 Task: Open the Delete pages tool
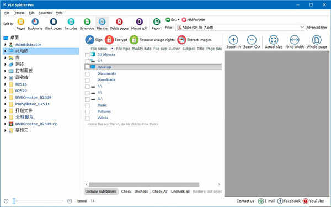[119, 22]
